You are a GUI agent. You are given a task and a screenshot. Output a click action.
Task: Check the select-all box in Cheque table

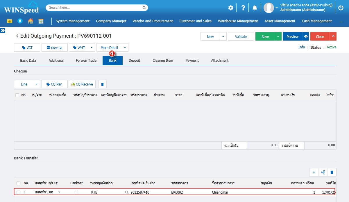17,95
